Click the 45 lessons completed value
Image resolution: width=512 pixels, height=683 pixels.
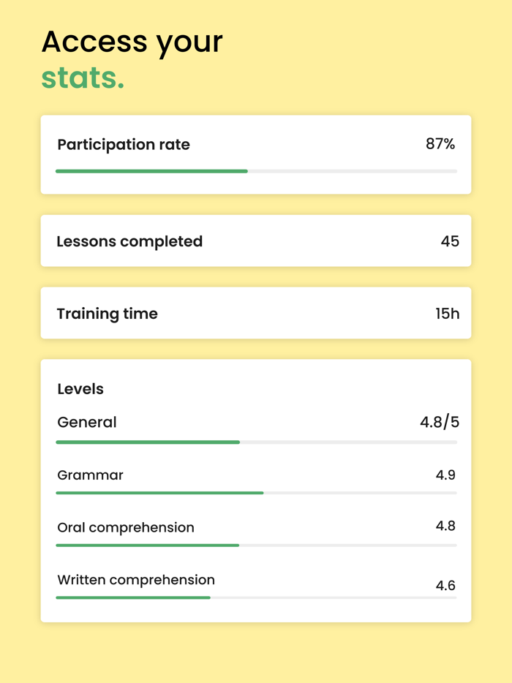point(450,241)
